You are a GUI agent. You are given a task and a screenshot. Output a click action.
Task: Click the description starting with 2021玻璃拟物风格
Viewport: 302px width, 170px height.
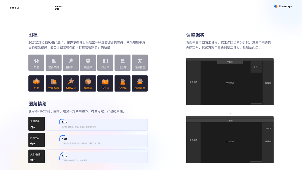pos(87,45)
